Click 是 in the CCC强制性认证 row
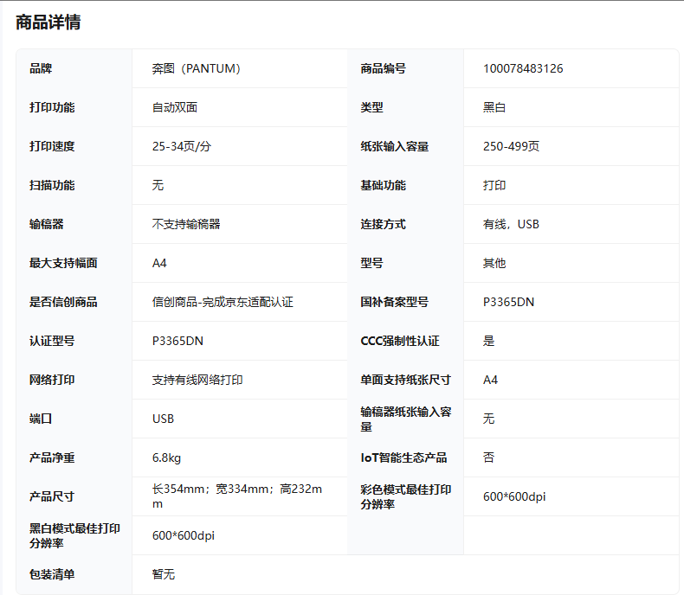 point(488,341)
